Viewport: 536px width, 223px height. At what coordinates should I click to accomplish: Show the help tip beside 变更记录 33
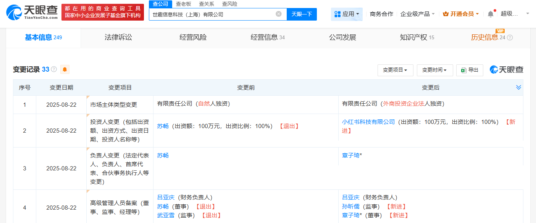54,69
